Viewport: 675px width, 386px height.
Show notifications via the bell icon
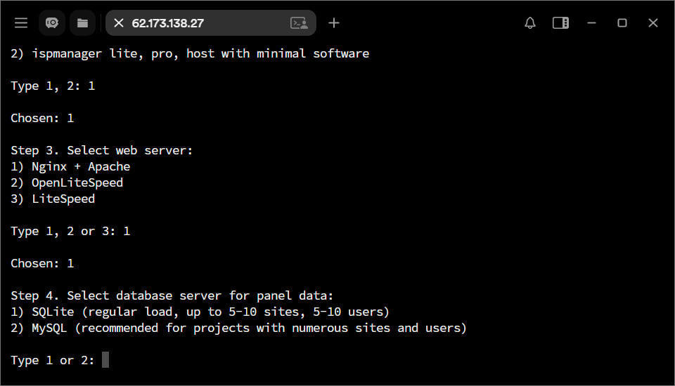530,23
